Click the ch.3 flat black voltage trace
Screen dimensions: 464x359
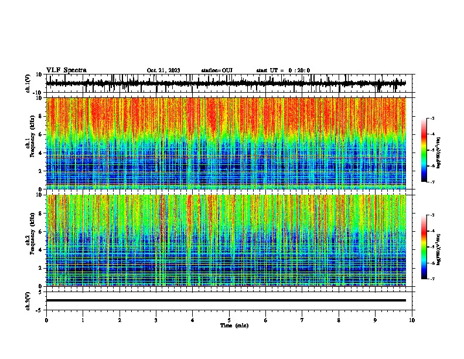click(x=226, y=300)
